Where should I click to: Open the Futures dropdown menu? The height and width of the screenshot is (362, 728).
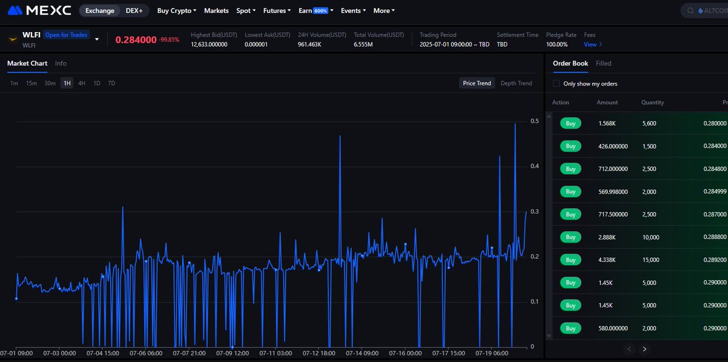coord(277,10)
